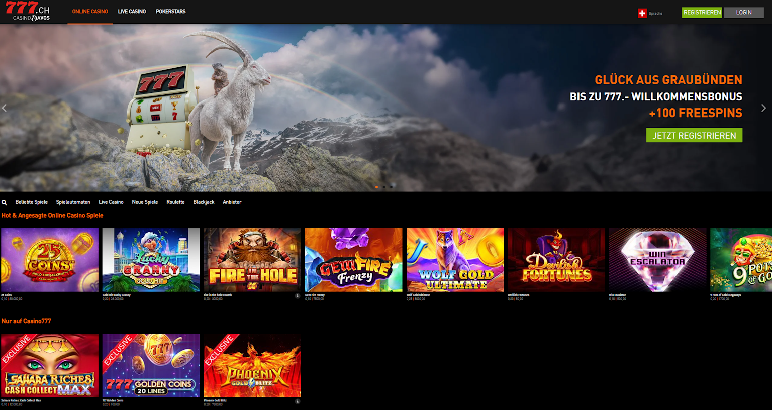Open the search magnifier icon
This screenshot has width=772, height=410.
point(4,202)
